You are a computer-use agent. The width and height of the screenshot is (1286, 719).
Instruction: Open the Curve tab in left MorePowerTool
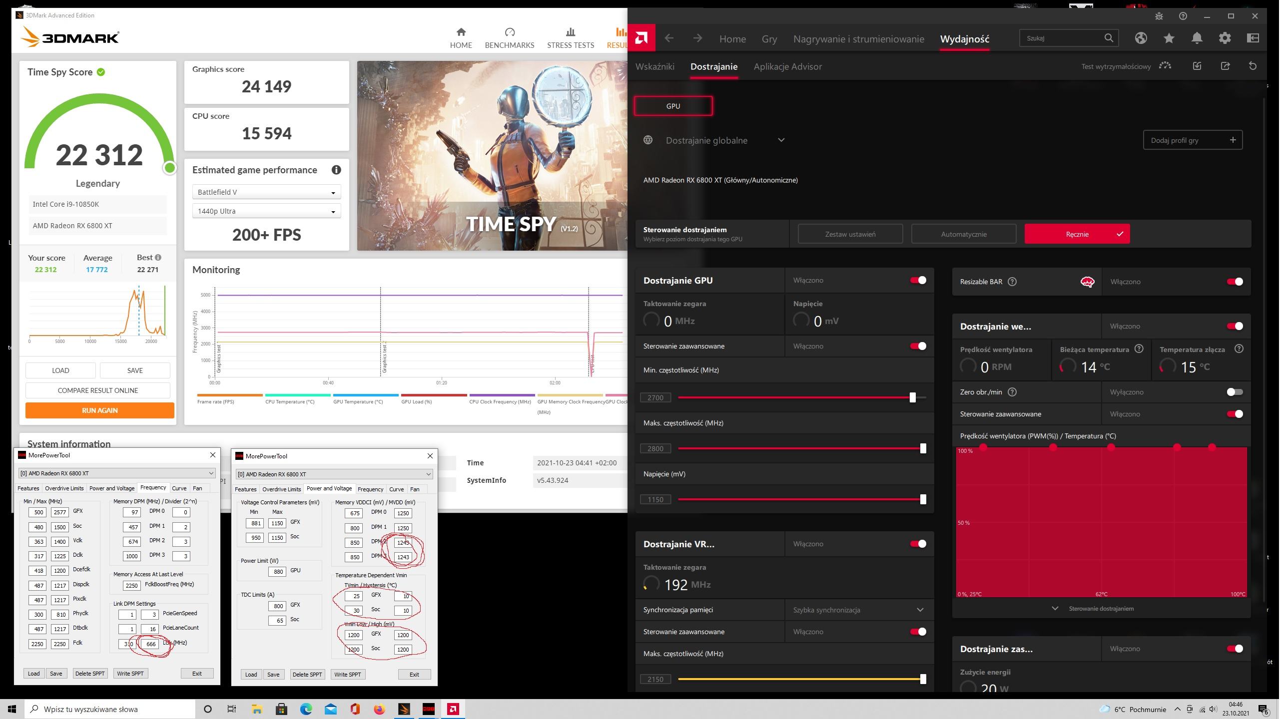[x=179, y=488]
